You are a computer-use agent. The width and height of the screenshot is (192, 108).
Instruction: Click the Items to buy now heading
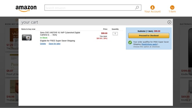pos(28,29)
